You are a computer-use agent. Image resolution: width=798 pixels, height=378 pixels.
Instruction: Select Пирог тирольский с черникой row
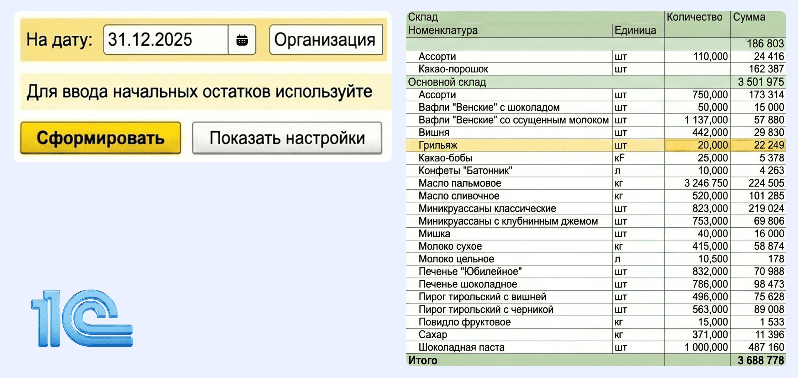coord(596,310)
